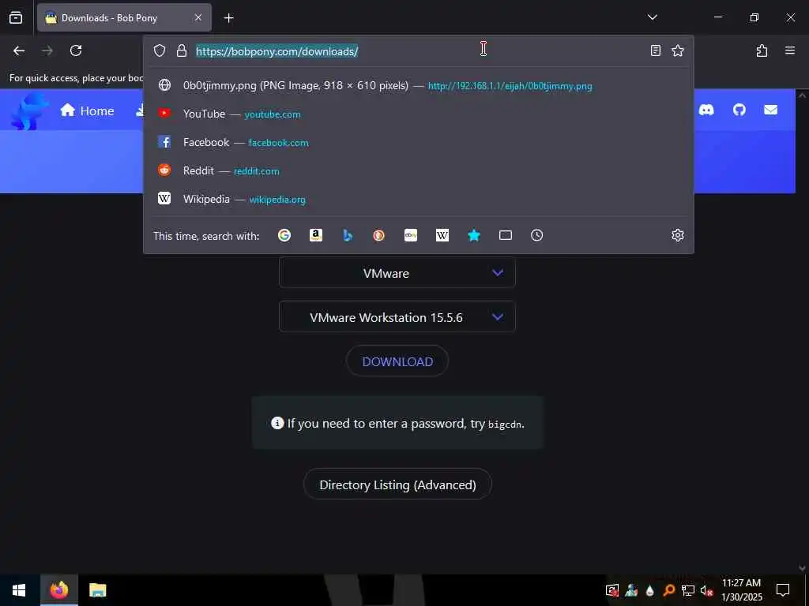809x606 pixels.
Task: Open File Explorer from taskbar
Action: pyautogui.click(x=97, y=590)
